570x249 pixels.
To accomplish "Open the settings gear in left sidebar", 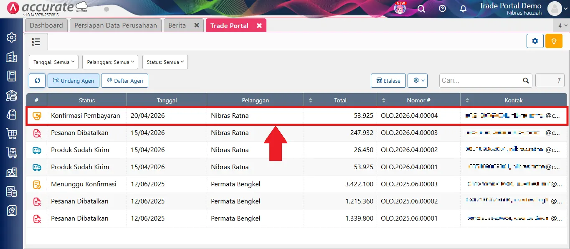I will (x=12, y=38).
